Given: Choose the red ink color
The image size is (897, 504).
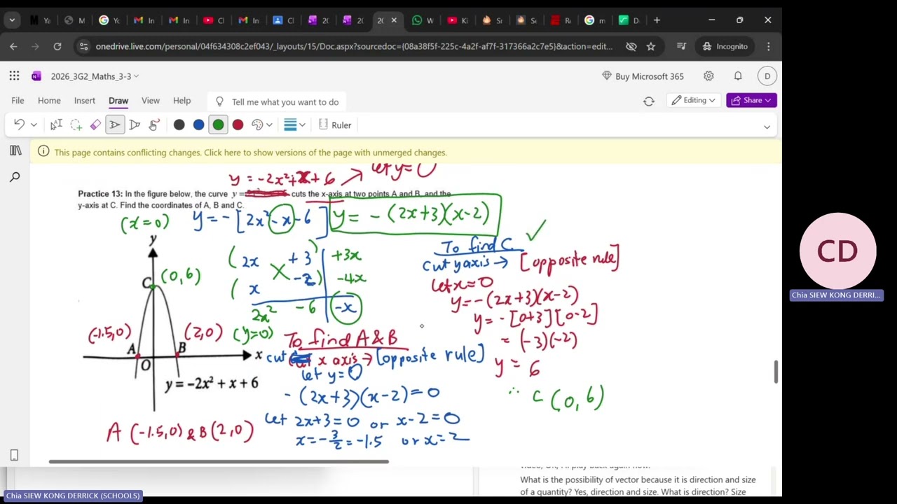Looking at the screenshot, I should (238, 125).
